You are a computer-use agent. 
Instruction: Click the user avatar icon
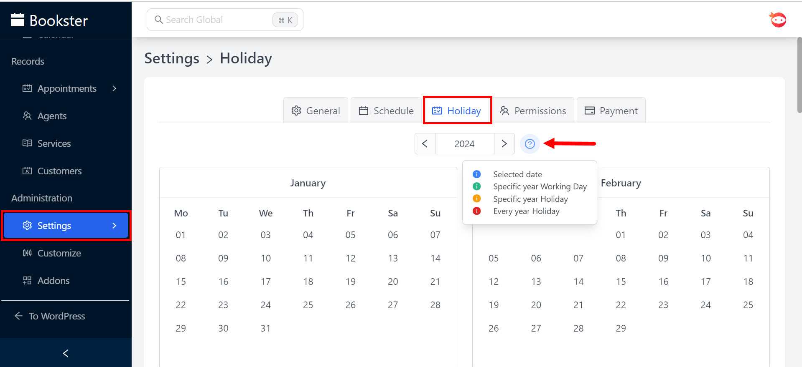pyautogui.click(x=778, y=20)
